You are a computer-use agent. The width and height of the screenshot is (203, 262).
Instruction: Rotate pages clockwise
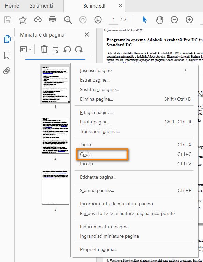tap(79, 49)
